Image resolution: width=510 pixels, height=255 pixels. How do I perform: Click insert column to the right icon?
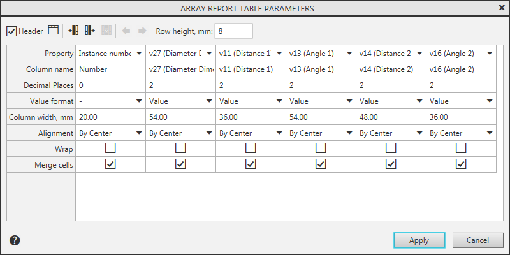(89, 31)
